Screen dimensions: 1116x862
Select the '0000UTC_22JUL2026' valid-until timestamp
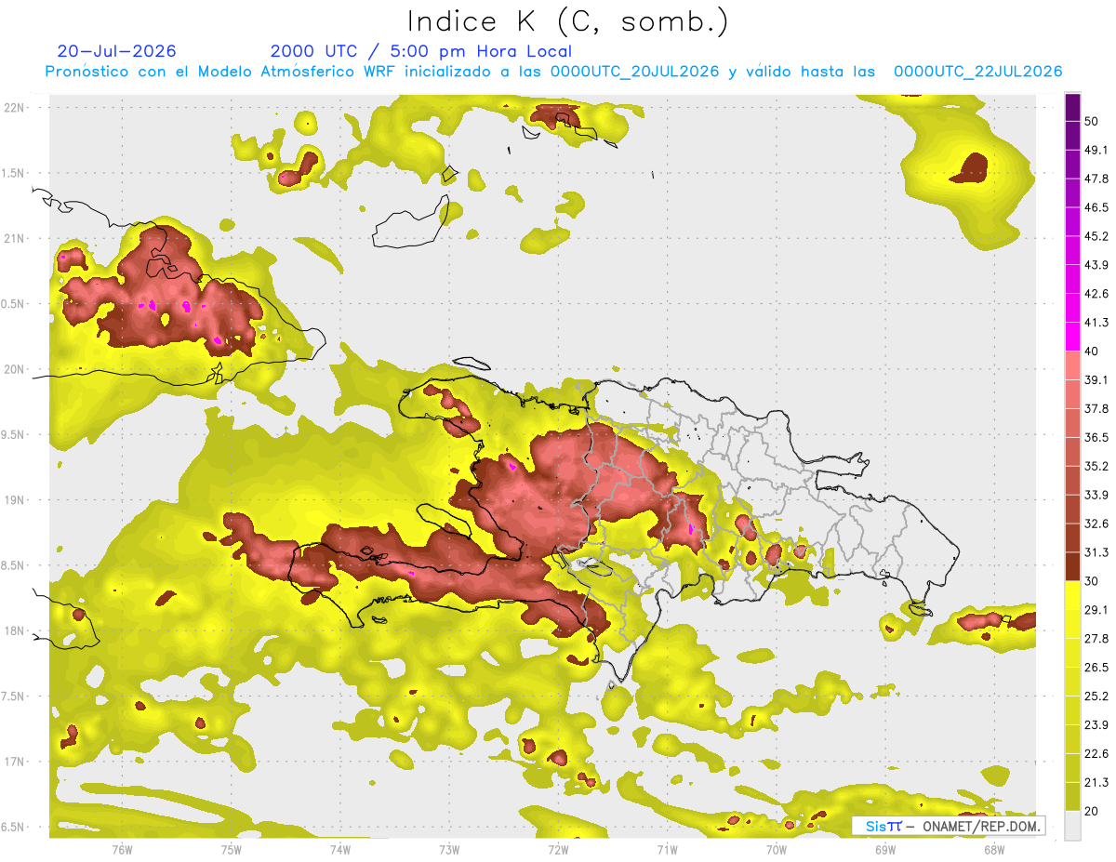[977, 72]
